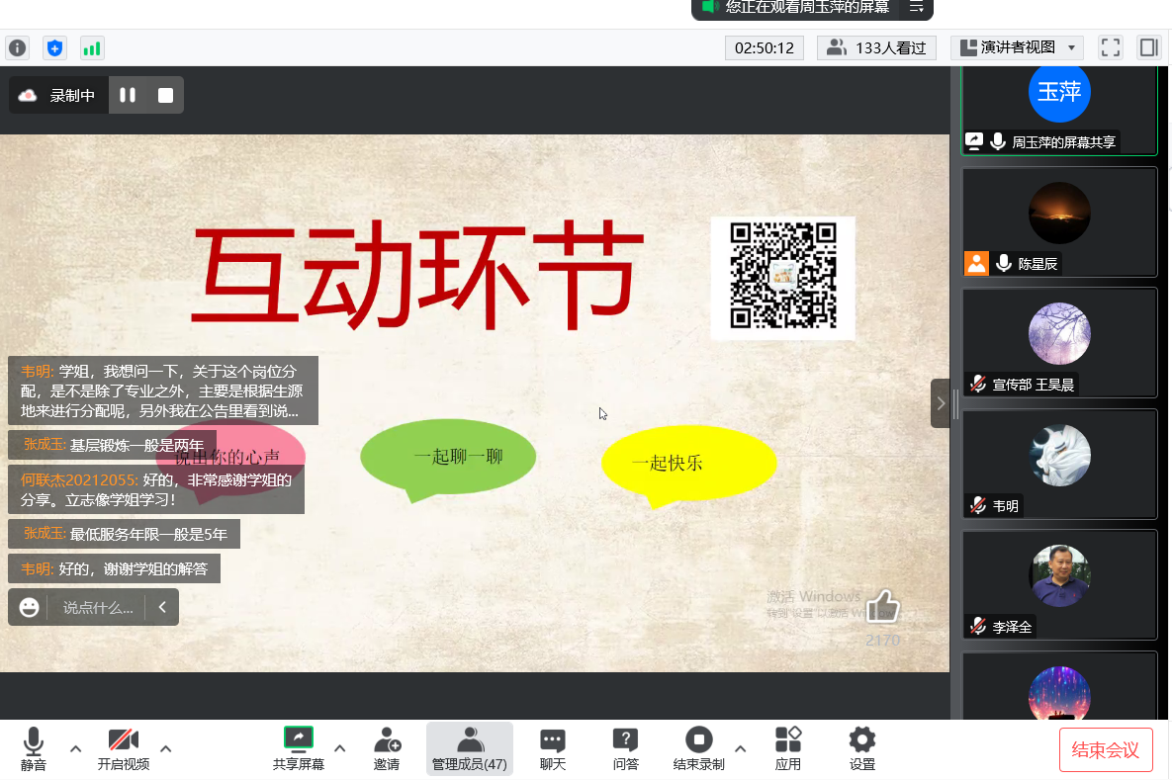Open Manage Members (47) panel
Viewport: 1172px width, 780px height.
pyautogui.click(x=470, y=748)
